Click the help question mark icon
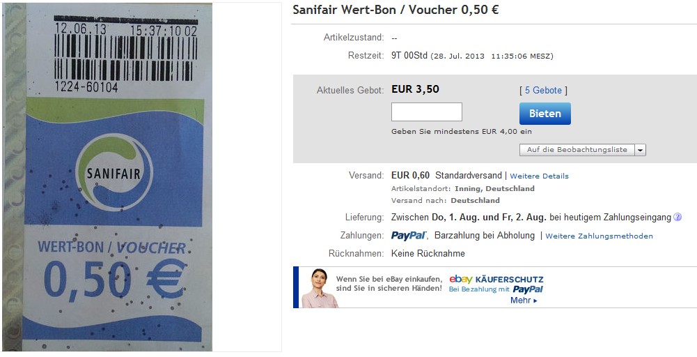This screenshot has height=357, width=697. pos(678,218)
